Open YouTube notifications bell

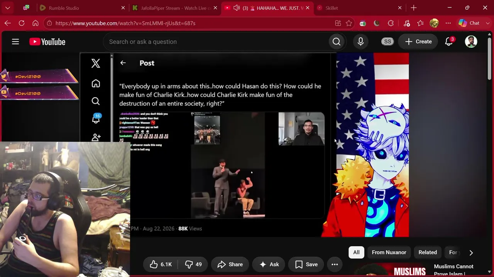point(449,42)
